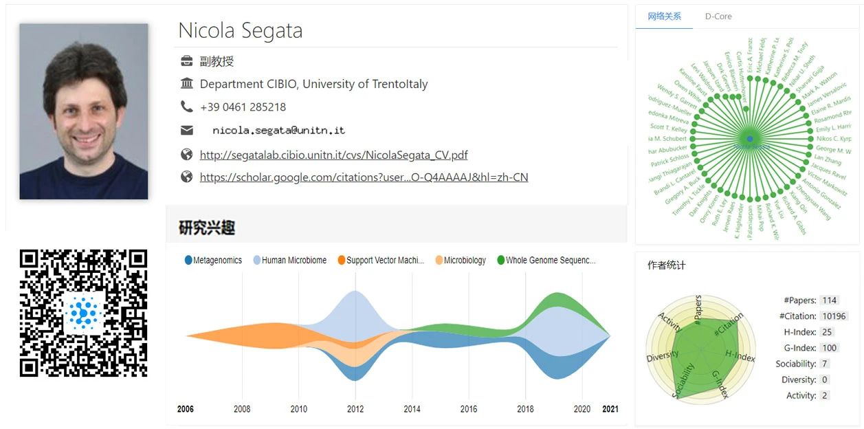Click the briefcase position icon
864x429 pixels.
(x=186, y=61)
